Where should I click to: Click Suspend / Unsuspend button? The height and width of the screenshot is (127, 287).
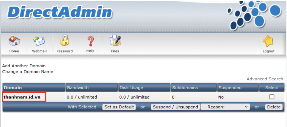175,107
